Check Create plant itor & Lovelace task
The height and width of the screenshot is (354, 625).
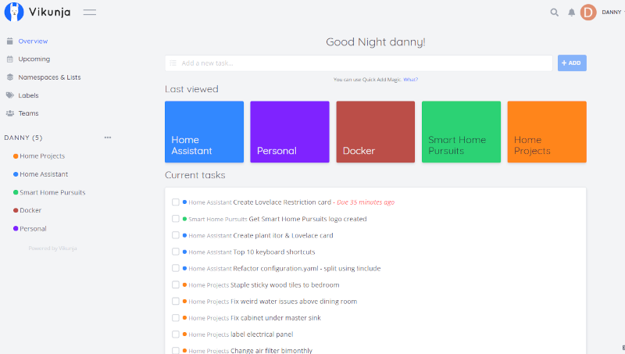point(175,235)
